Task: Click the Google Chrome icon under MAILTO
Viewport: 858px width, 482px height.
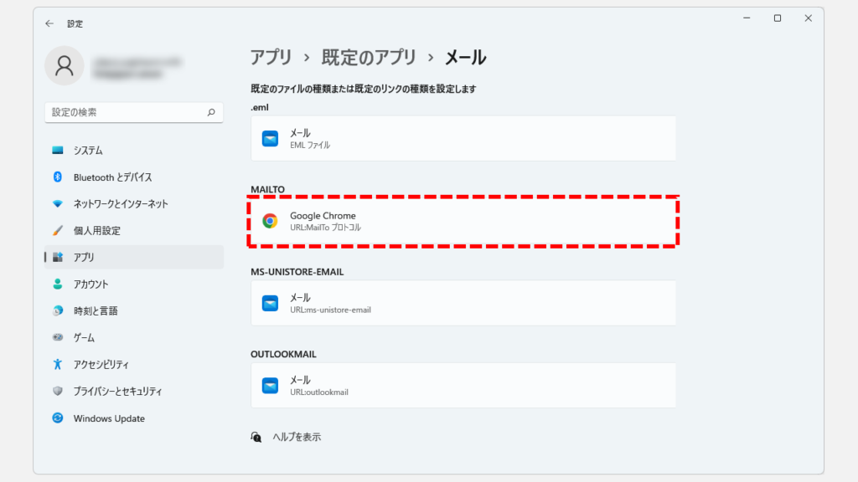Action: coord(270,221)
